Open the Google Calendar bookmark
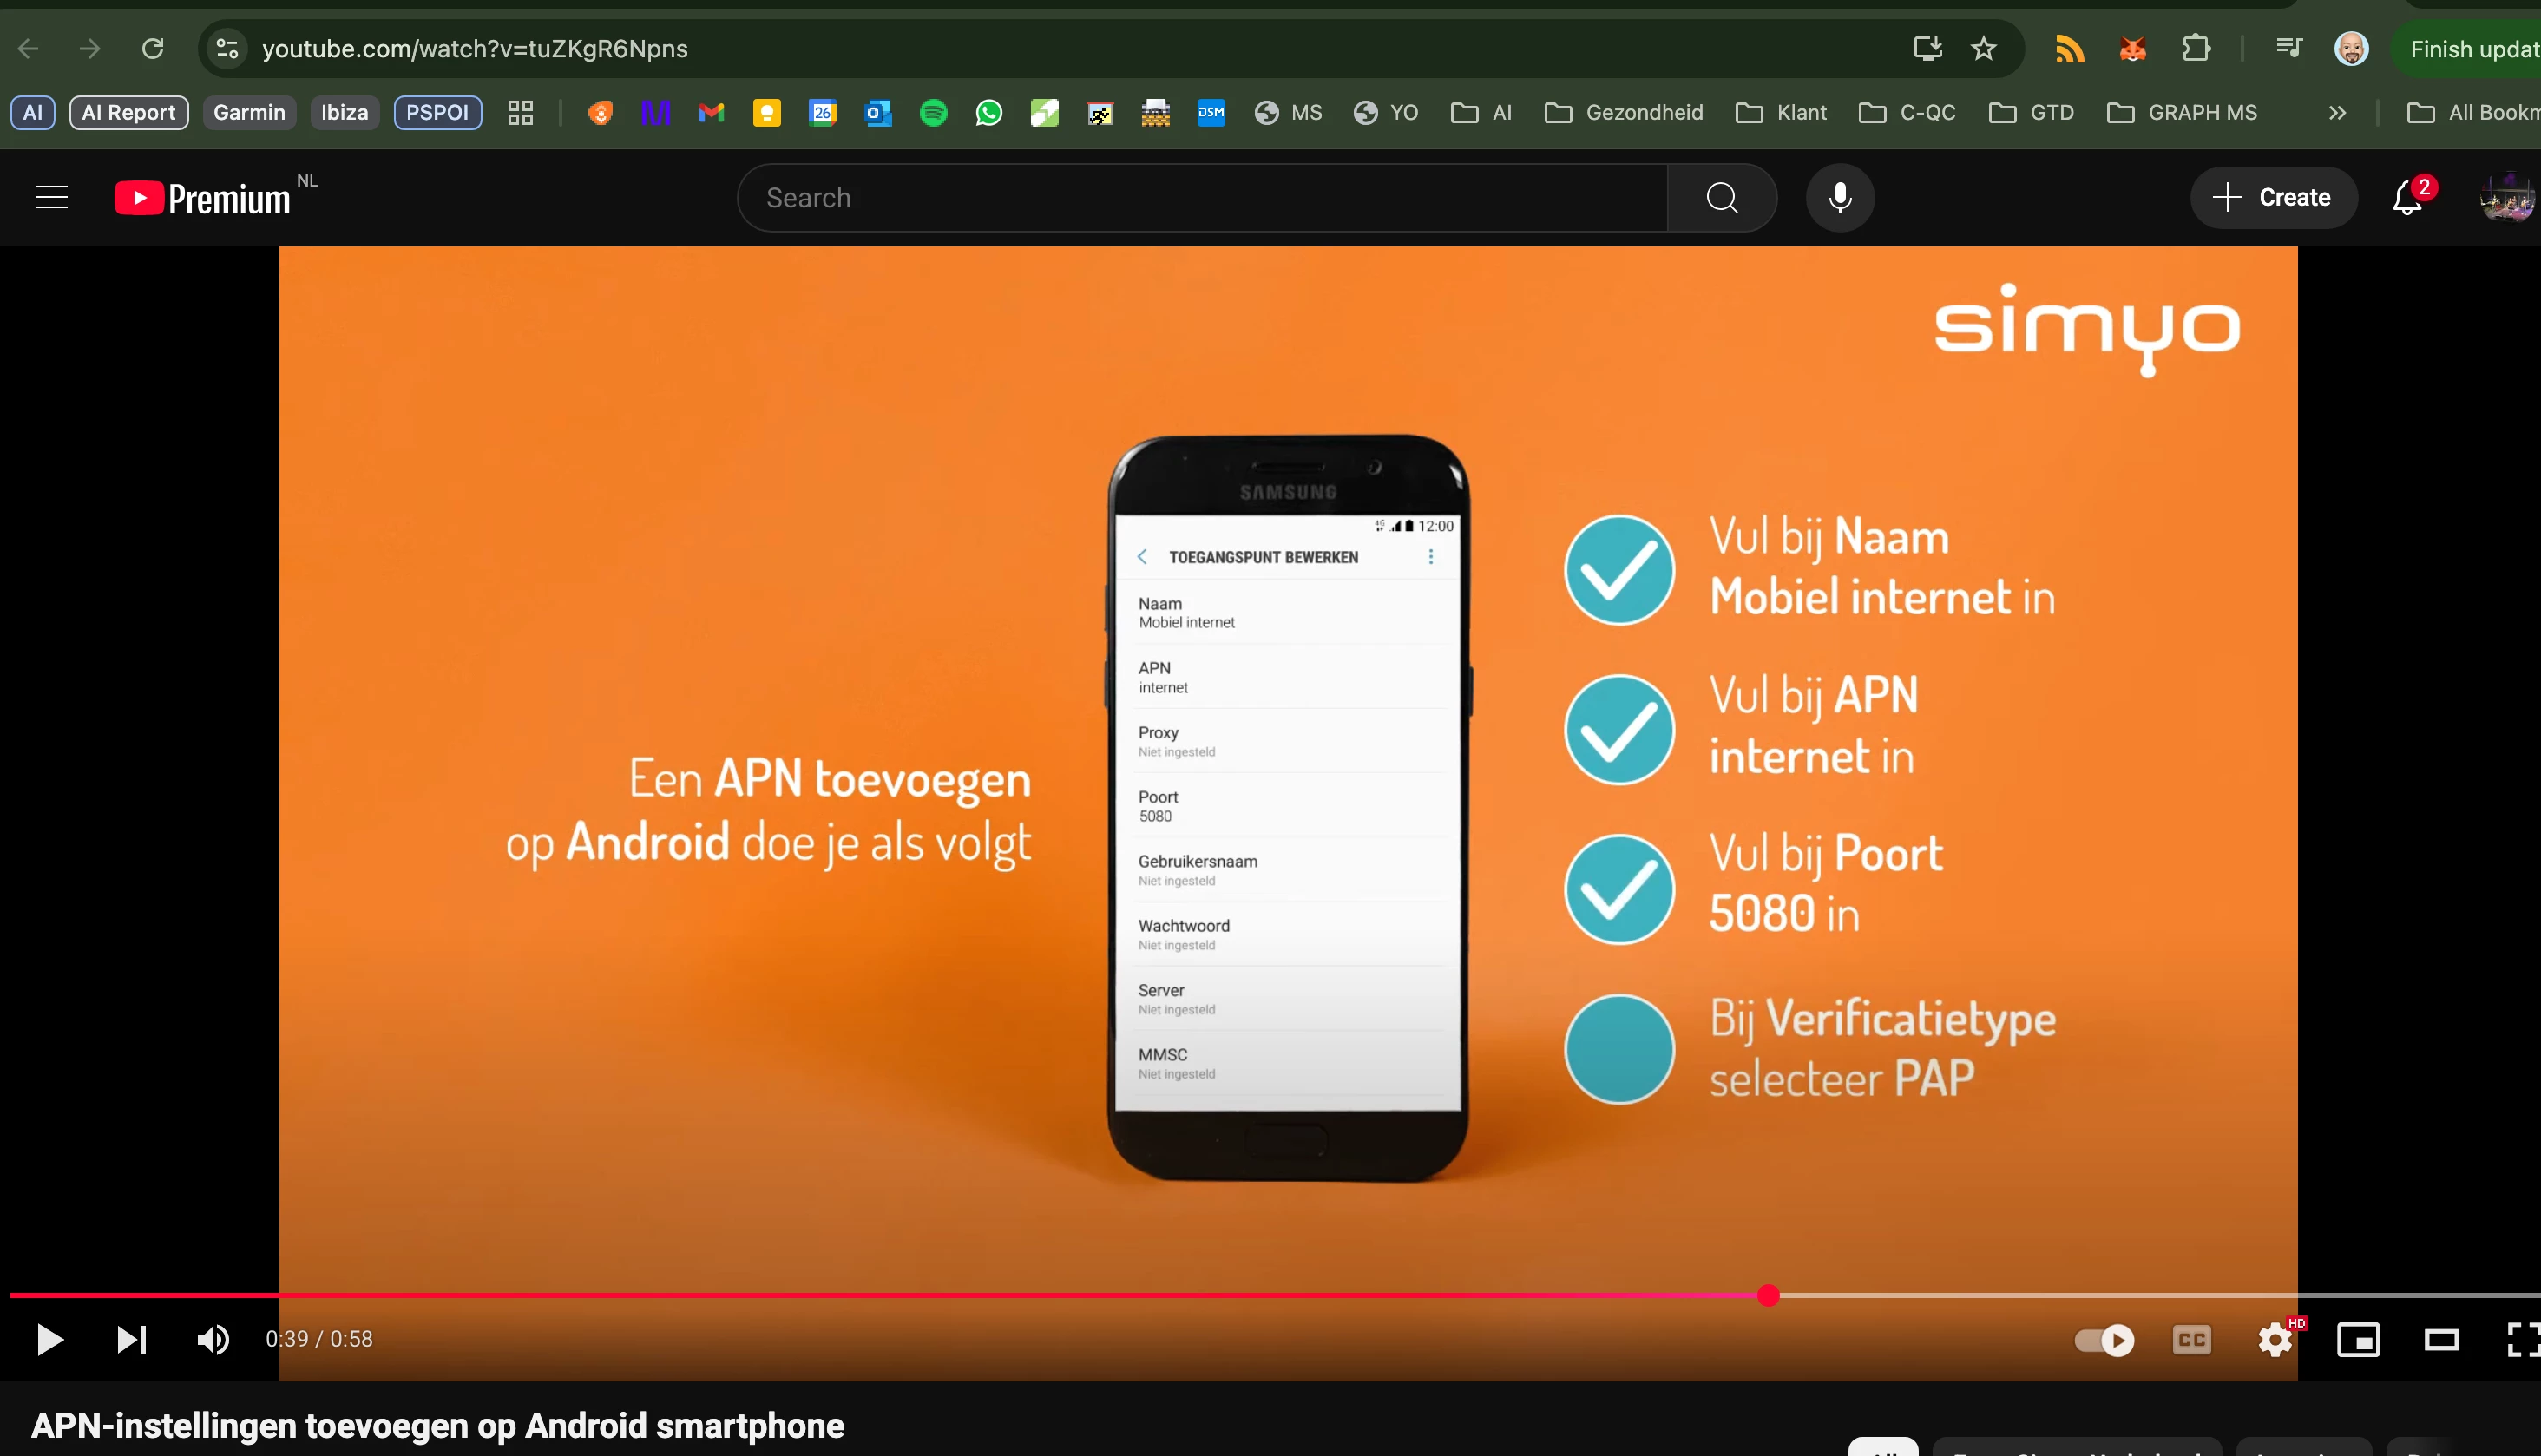2541x1456 pixels. tap(822, 113)
